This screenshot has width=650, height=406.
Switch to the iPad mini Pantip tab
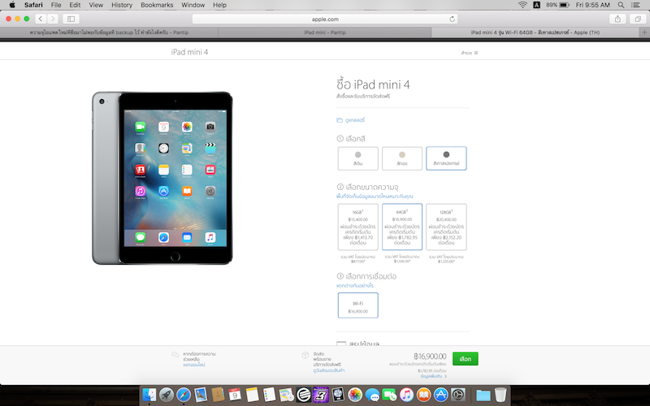325,32
